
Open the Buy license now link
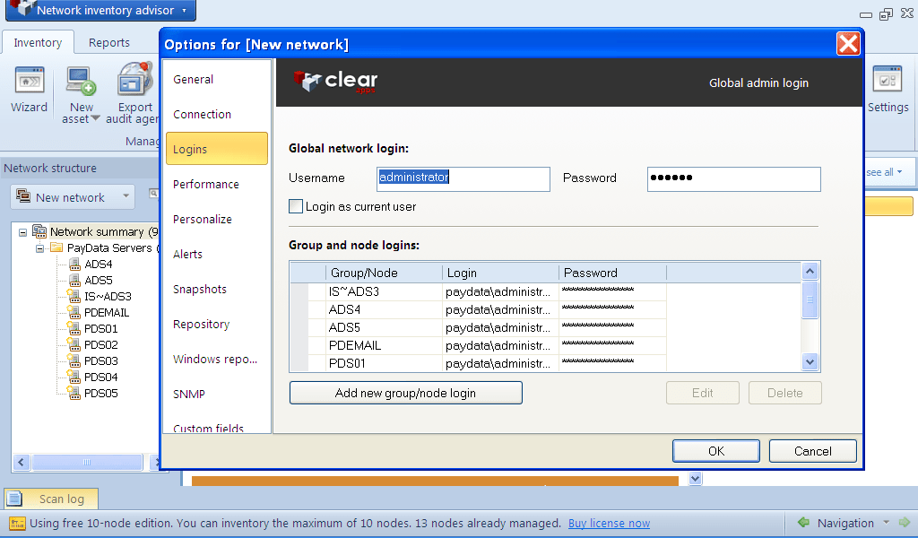click(x=610, y=522)
